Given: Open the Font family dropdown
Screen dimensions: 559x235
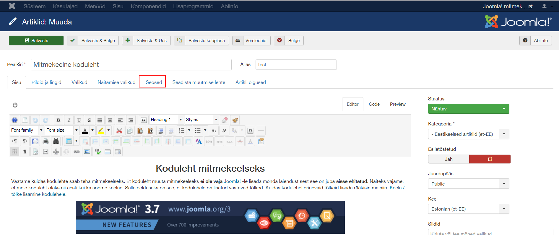Looking at the screenshot, I should pos(27,130).
